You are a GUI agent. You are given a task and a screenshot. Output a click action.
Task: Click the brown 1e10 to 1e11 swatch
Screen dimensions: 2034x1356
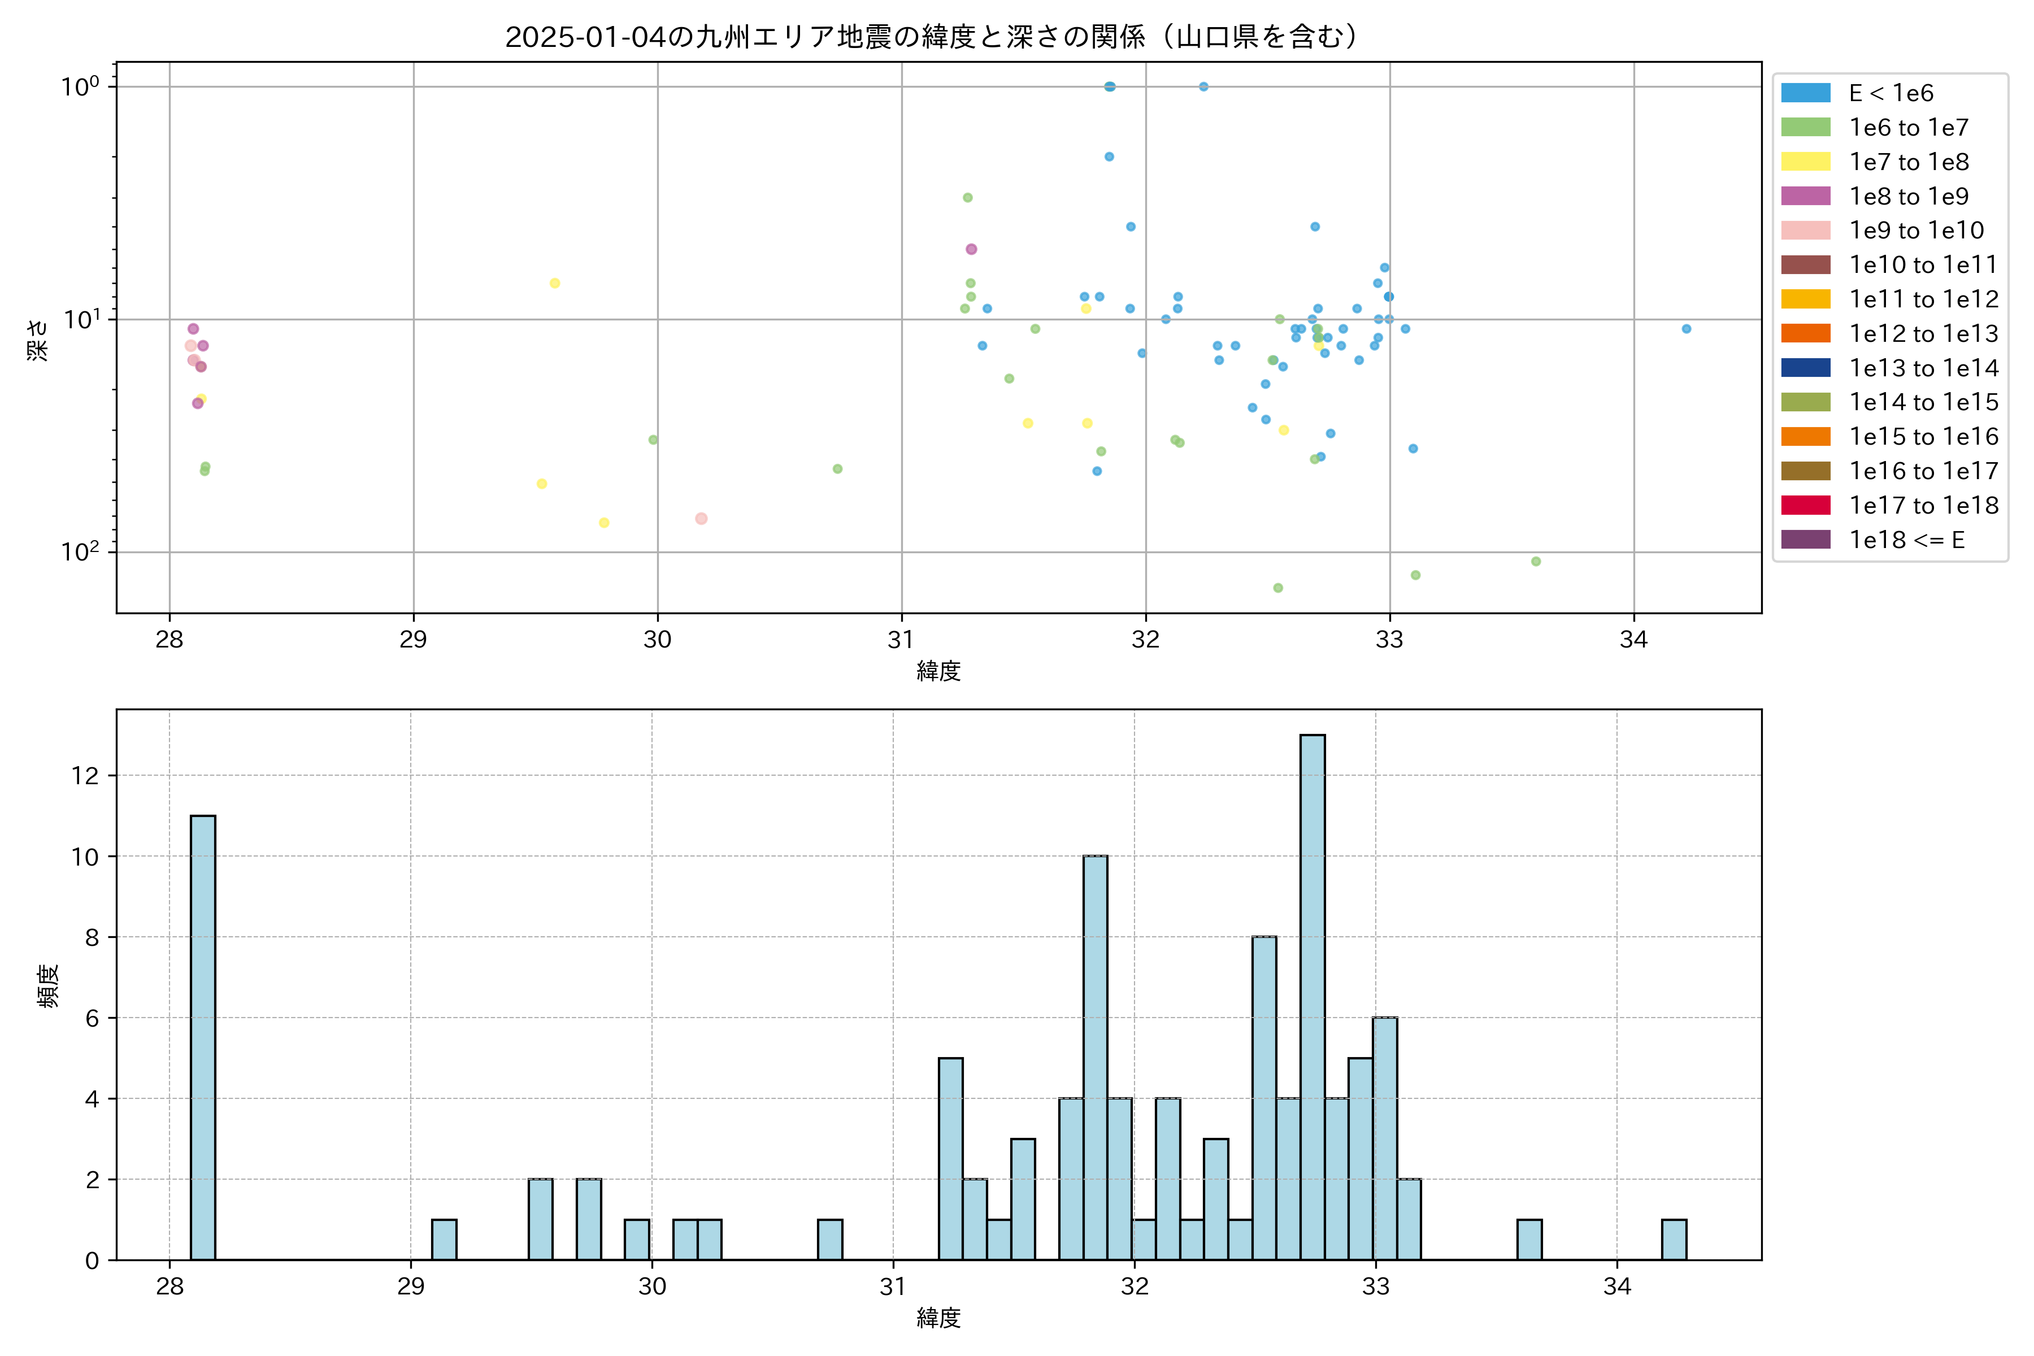coord(1806,264)
